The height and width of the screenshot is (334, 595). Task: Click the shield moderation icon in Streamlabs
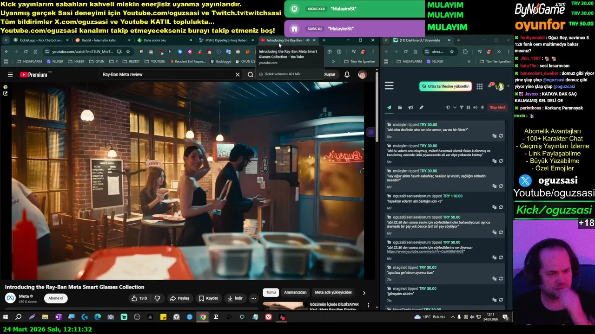point(448,108)
